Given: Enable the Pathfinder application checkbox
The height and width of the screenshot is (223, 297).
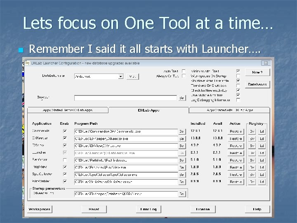Looking at the screenshot, I should coord(65,160).
